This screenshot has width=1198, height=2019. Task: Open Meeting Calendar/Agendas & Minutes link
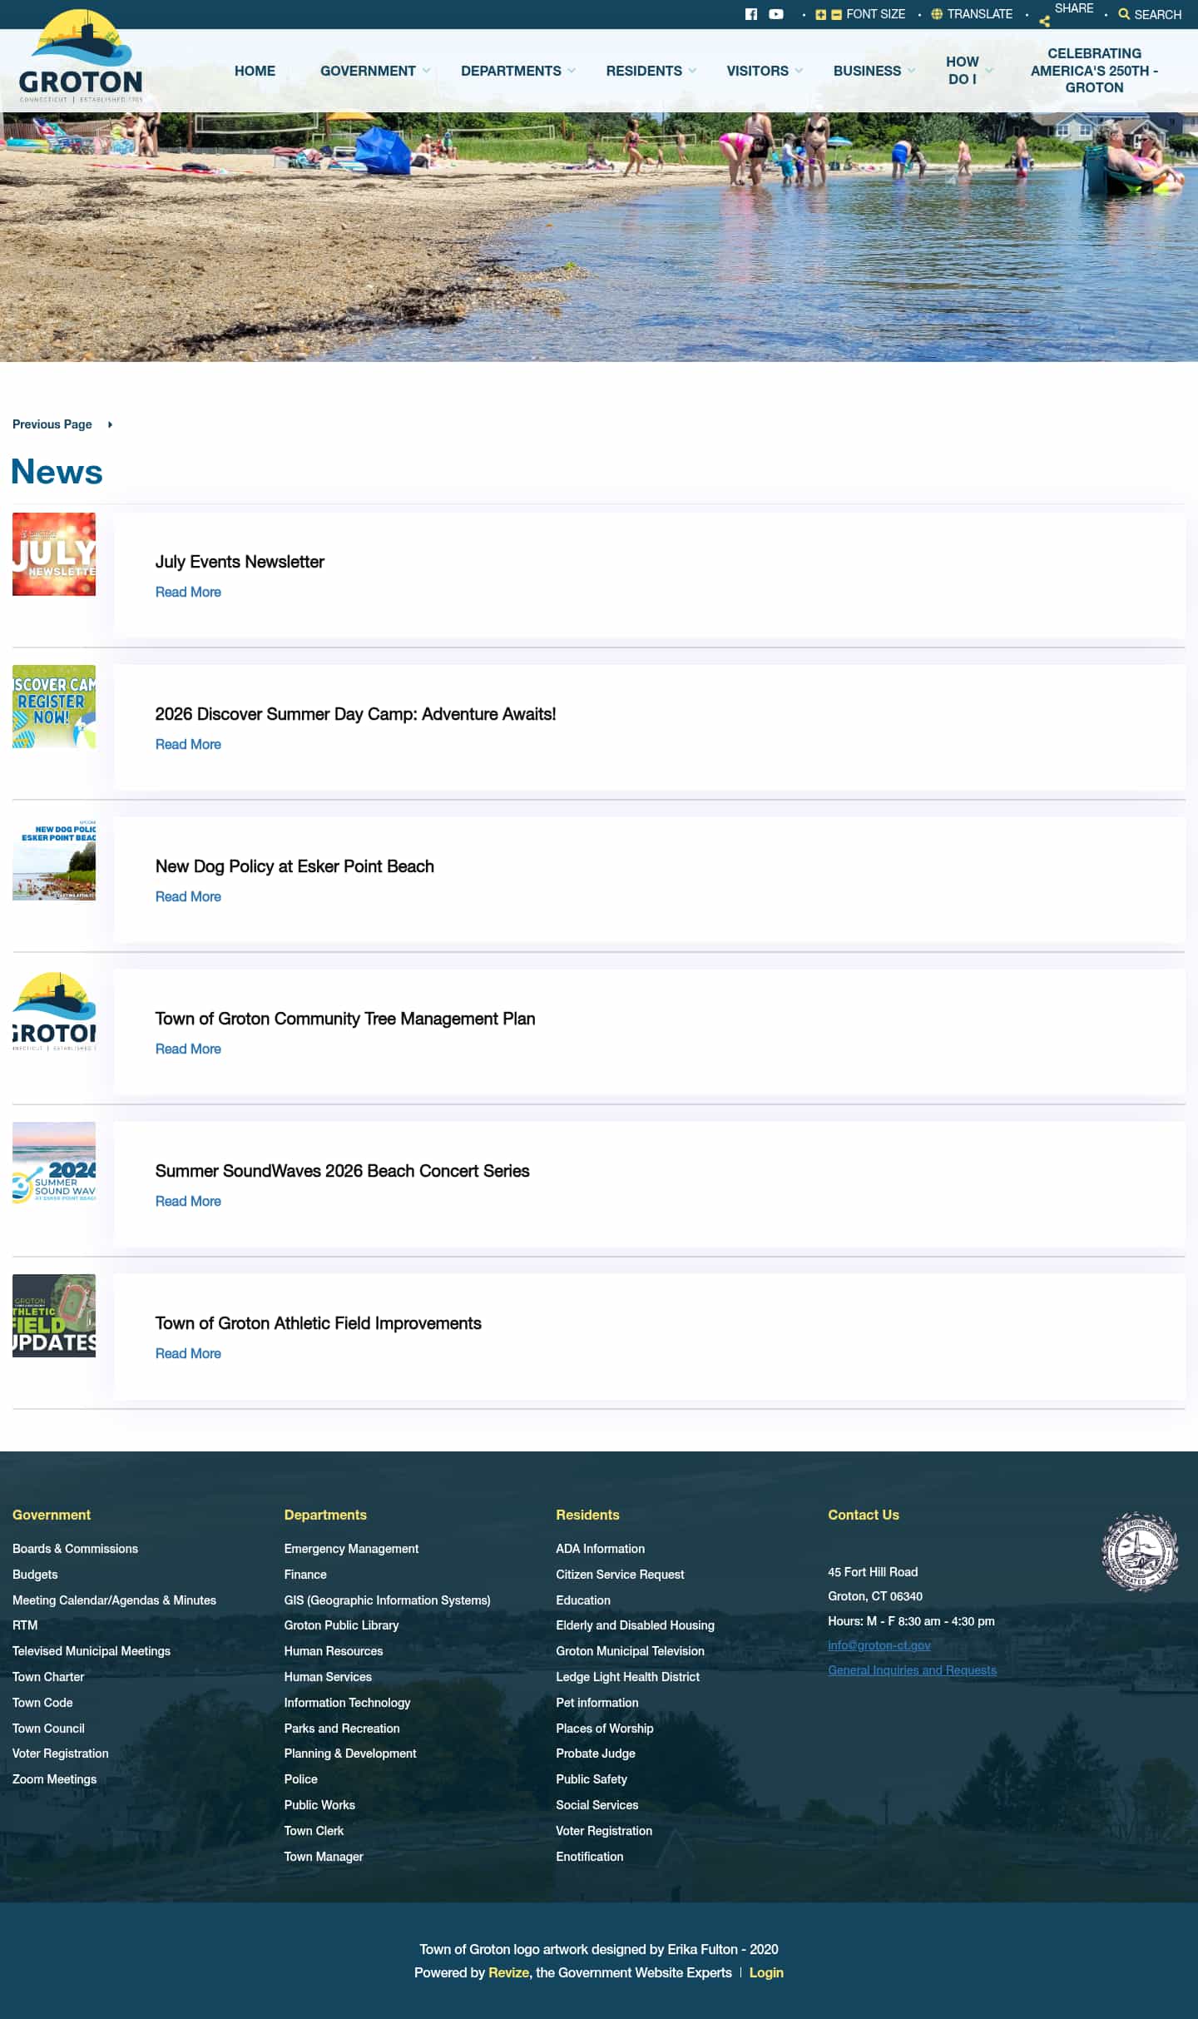coord(114,1600)
